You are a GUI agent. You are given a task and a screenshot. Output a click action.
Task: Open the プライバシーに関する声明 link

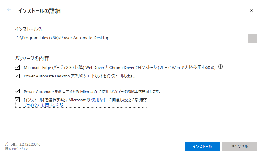tap(44, 105)
